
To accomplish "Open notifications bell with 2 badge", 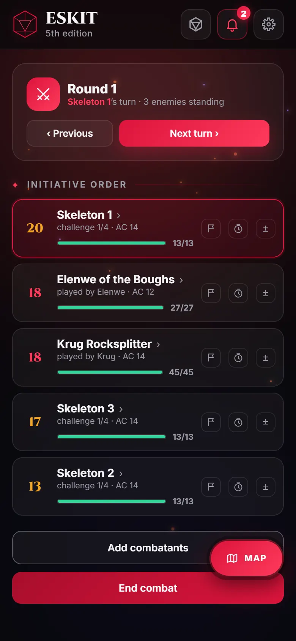I will click(x=232, y=24).
